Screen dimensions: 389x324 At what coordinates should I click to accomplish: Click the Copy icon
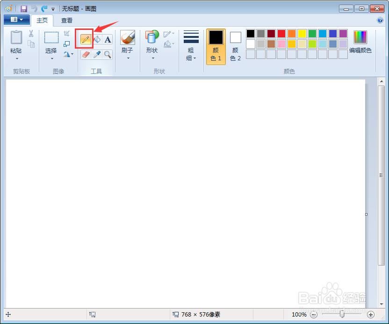tap(31, 44)
